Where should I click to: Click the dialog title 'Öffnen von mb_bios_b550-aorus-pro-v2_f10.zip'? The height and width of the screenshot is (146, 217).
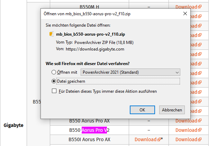87,14
